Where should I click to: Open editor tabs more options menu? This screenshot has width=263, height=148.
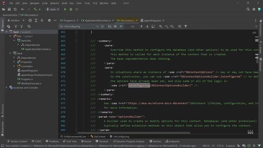[x=256, y=21]
